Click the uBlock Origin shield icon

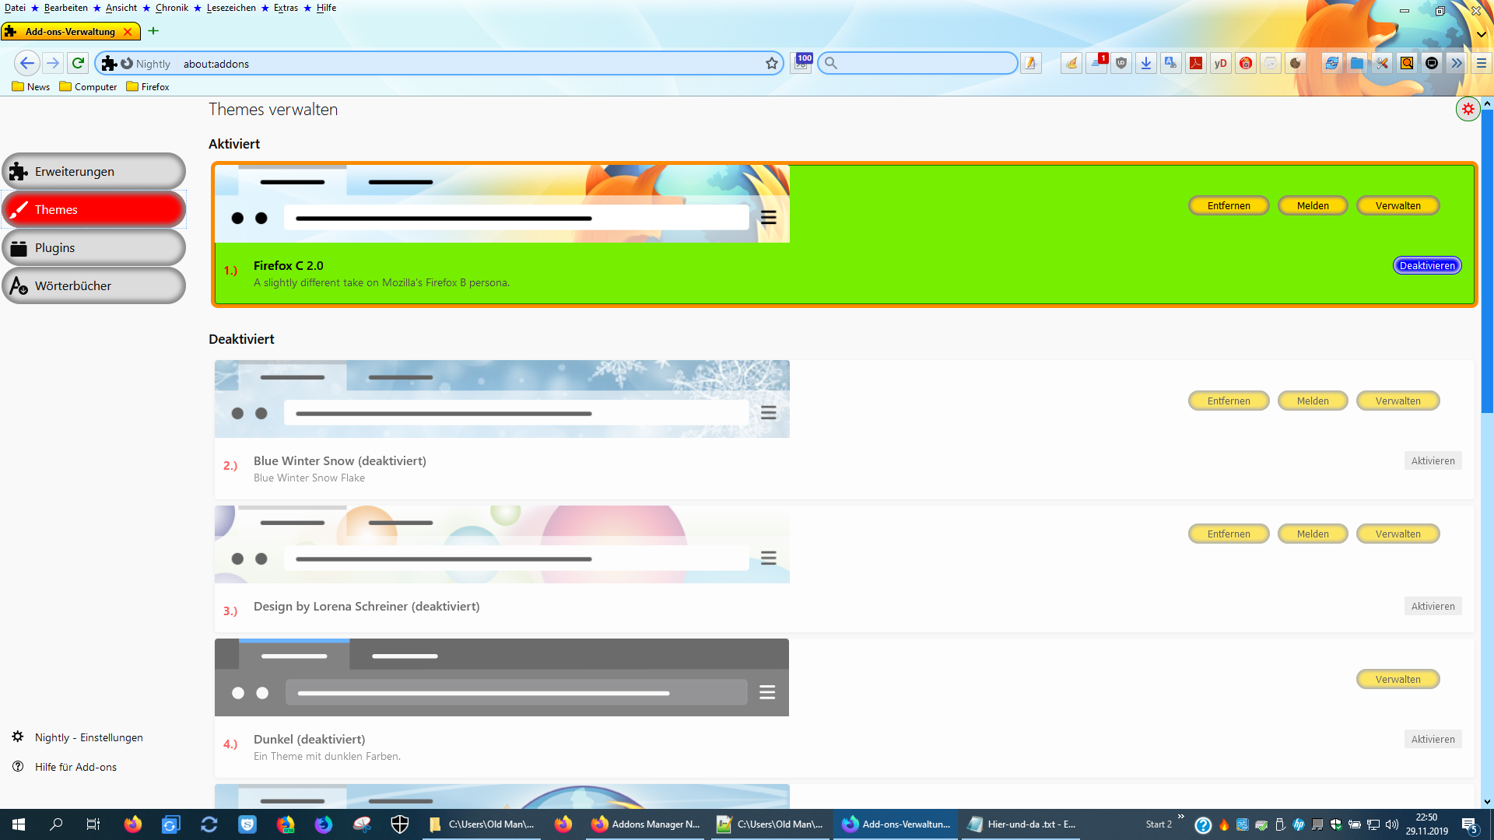click(1120, 64)
